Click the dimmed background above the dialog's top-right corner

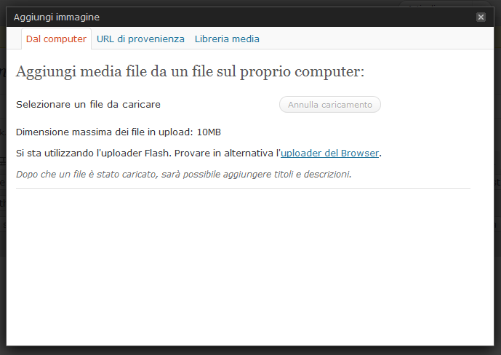(x=451, y=3)
